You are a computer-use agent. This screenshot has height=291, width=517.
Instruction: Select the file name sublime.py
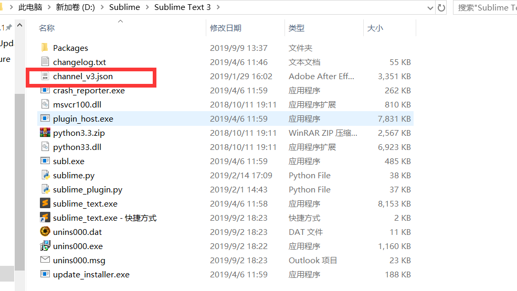[x=74, y=176]
